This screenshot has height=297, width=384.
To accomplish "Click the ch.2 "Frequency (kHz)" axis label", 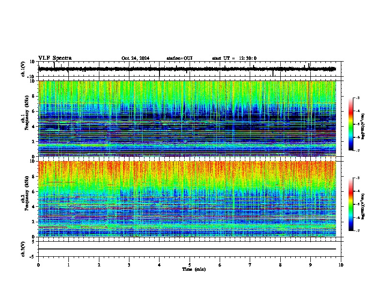I will click(27, 193).
